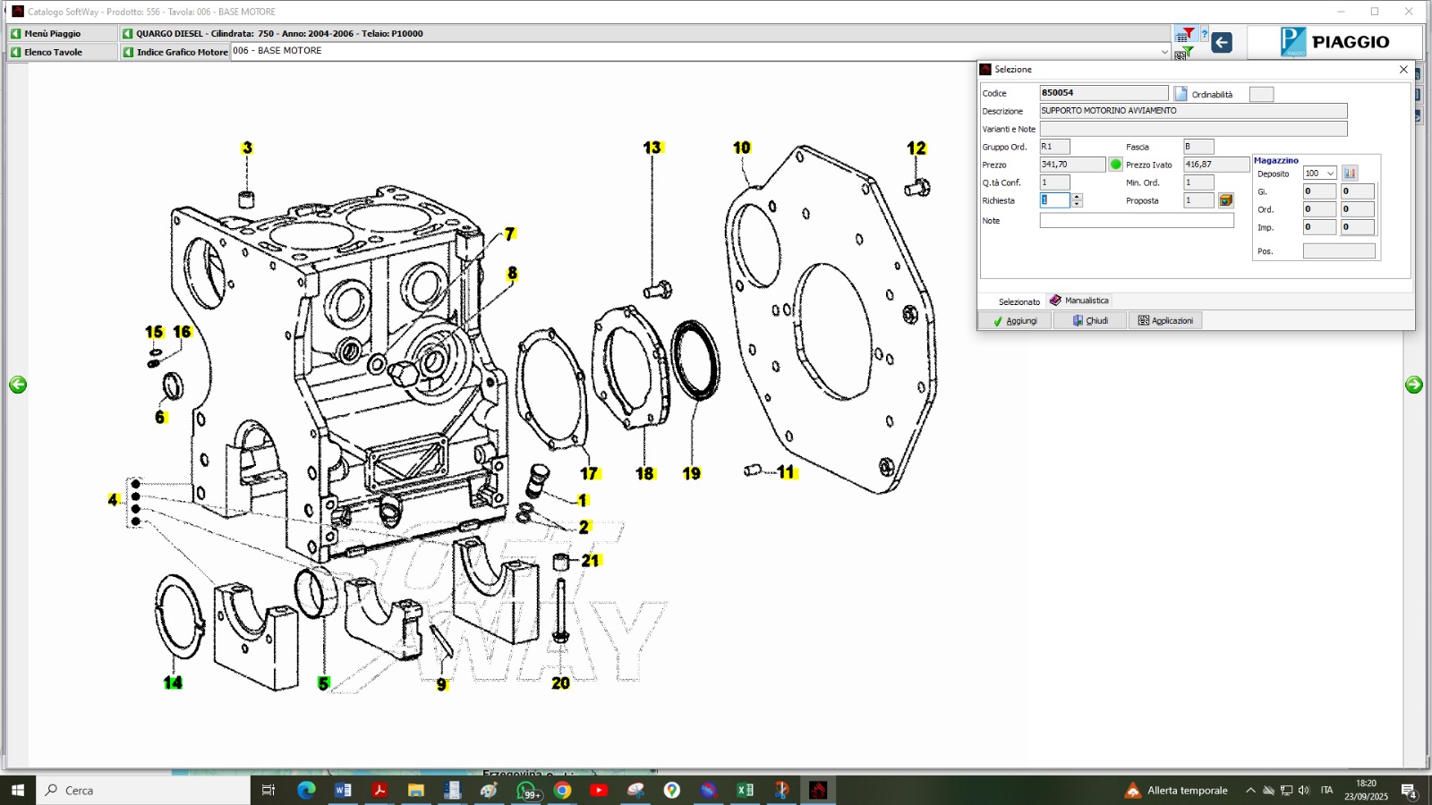Click the Aggiungi button
The width and height of the screenshot is (1432, 805).
1015,321
